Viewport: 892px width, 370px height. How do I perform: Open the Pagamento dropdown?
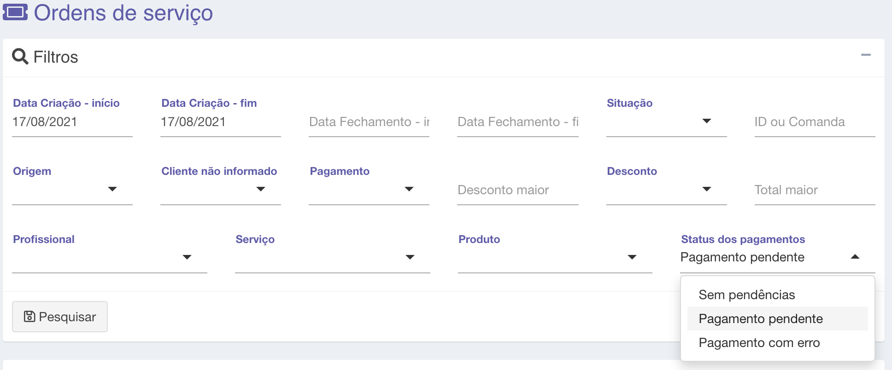coord(369,190)
